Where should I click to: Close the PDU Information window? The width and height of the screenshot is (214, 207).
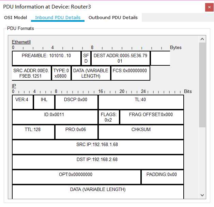pyautogui.click(x=209, y=7)
